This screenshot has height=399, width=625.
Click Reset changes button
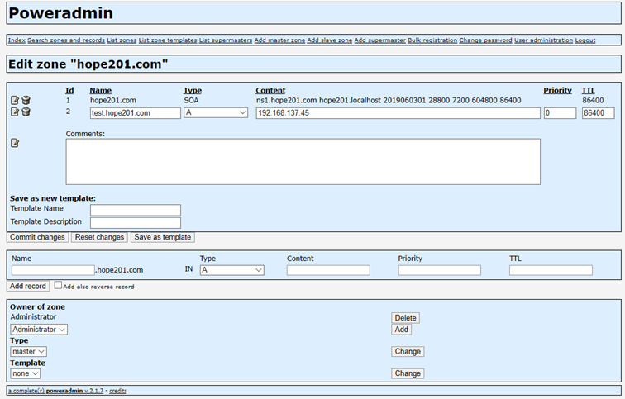pos(100,237)
